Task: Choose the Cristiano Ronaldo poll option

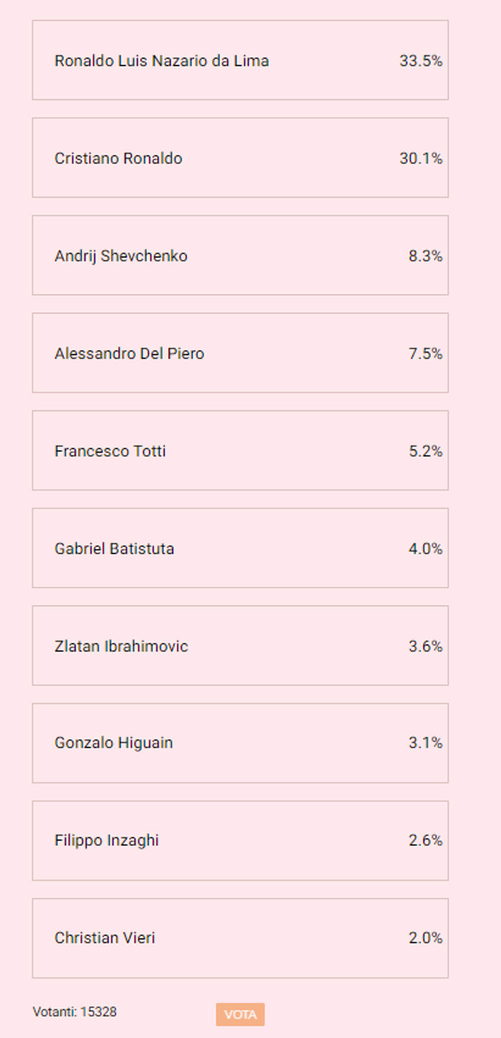Action: [118, 159]
